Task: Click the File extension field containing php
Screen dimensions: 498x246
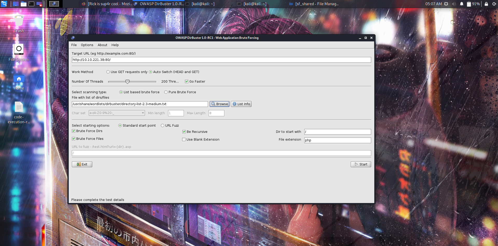Action: [337, 140]
